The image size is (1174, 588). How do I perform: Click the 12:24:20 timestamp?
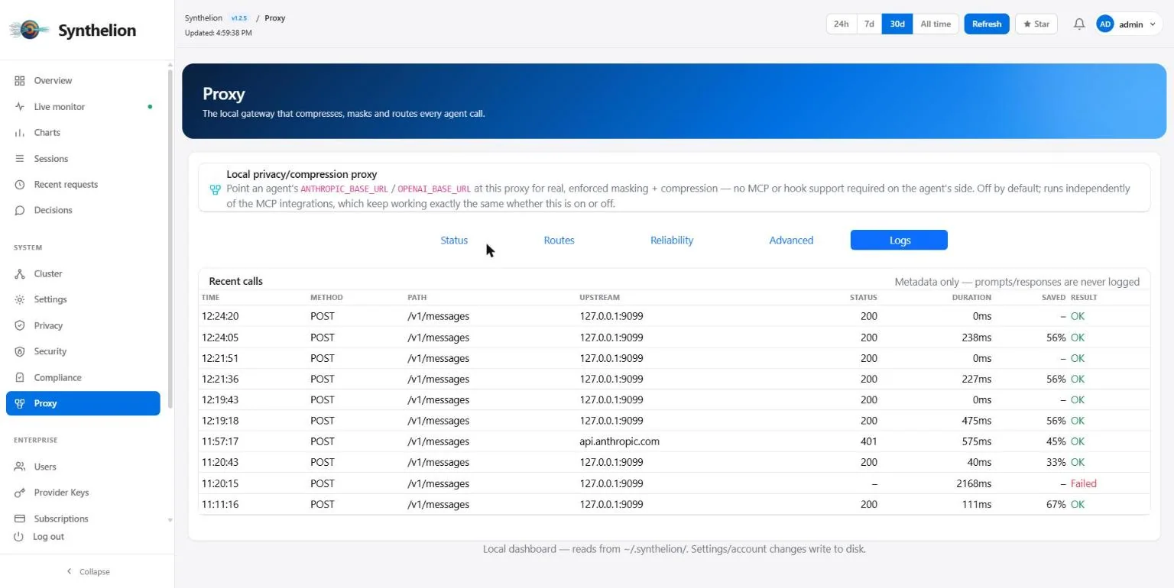click(x=220, y=316)
